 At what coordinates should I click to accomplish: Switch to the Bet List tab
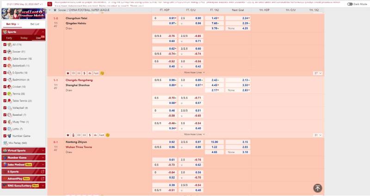tap(35, 24)
